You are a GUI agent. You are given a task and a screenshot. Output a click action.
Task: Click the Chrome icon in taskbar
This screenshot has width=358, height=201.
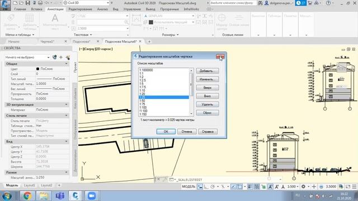click(x=27, y=196)
